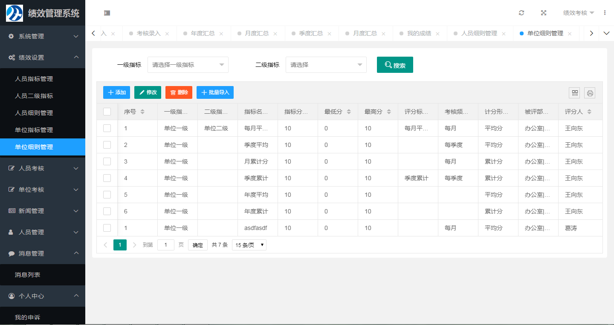Open 人员细则管理 in the sidebar
This screenshot has height=325, width=614.
click(34, 113)
